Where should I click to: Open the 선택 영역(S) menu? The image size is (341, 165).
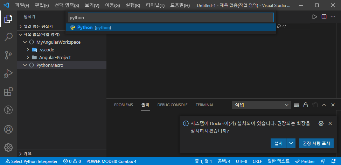coord(67,6)
